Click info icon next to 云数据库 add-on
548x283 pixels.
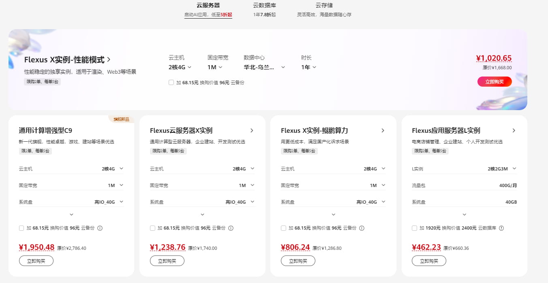click(501, 228)
